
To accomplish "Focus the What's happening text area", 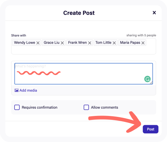I will tap(84, 74).
